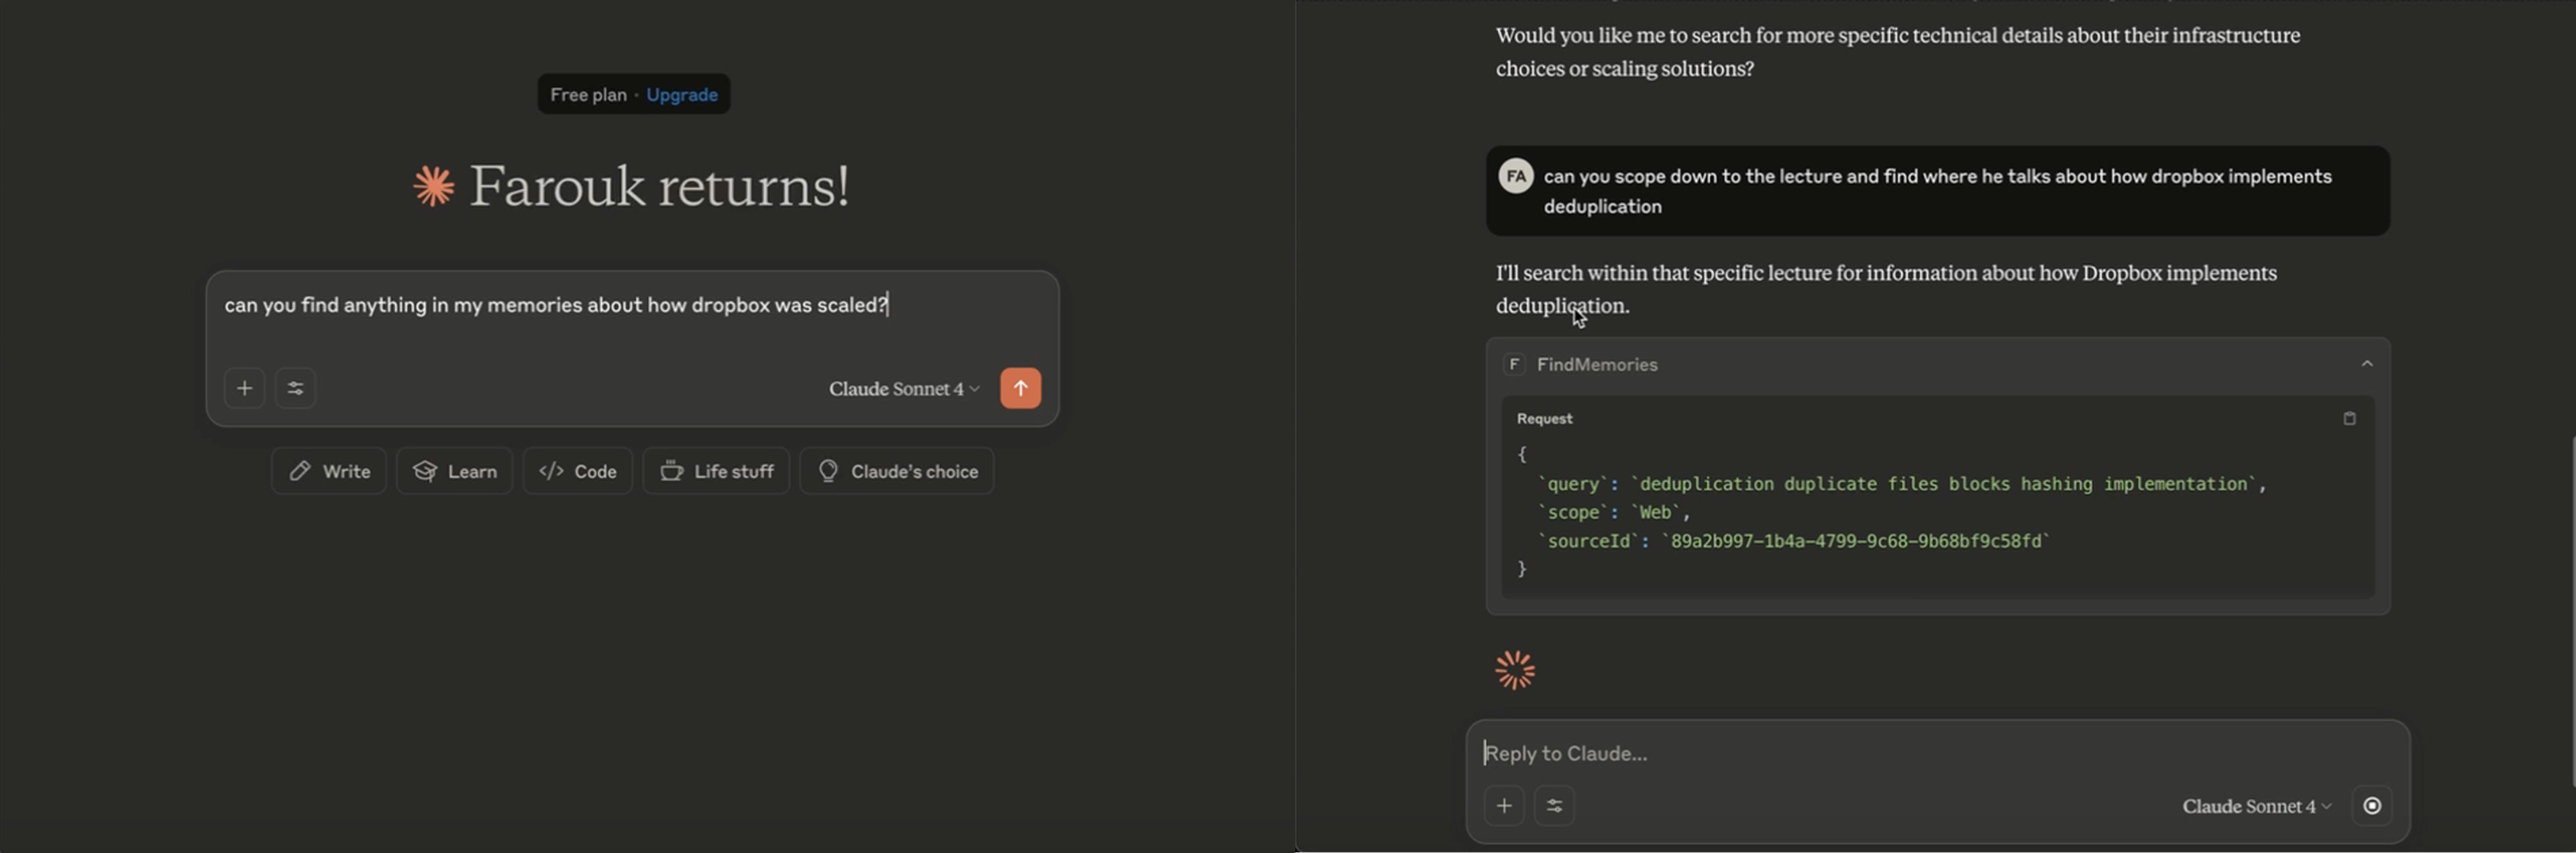Click the scope Web line in the request
The image size is (2576, 853).
(x=1614, y=512)
